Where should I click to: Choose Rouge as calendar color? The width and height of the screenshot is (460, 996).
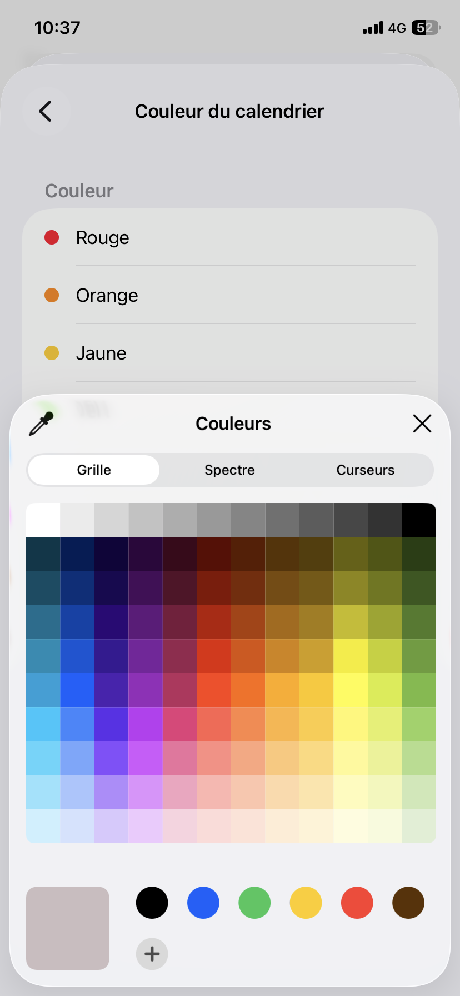[230, 237]
